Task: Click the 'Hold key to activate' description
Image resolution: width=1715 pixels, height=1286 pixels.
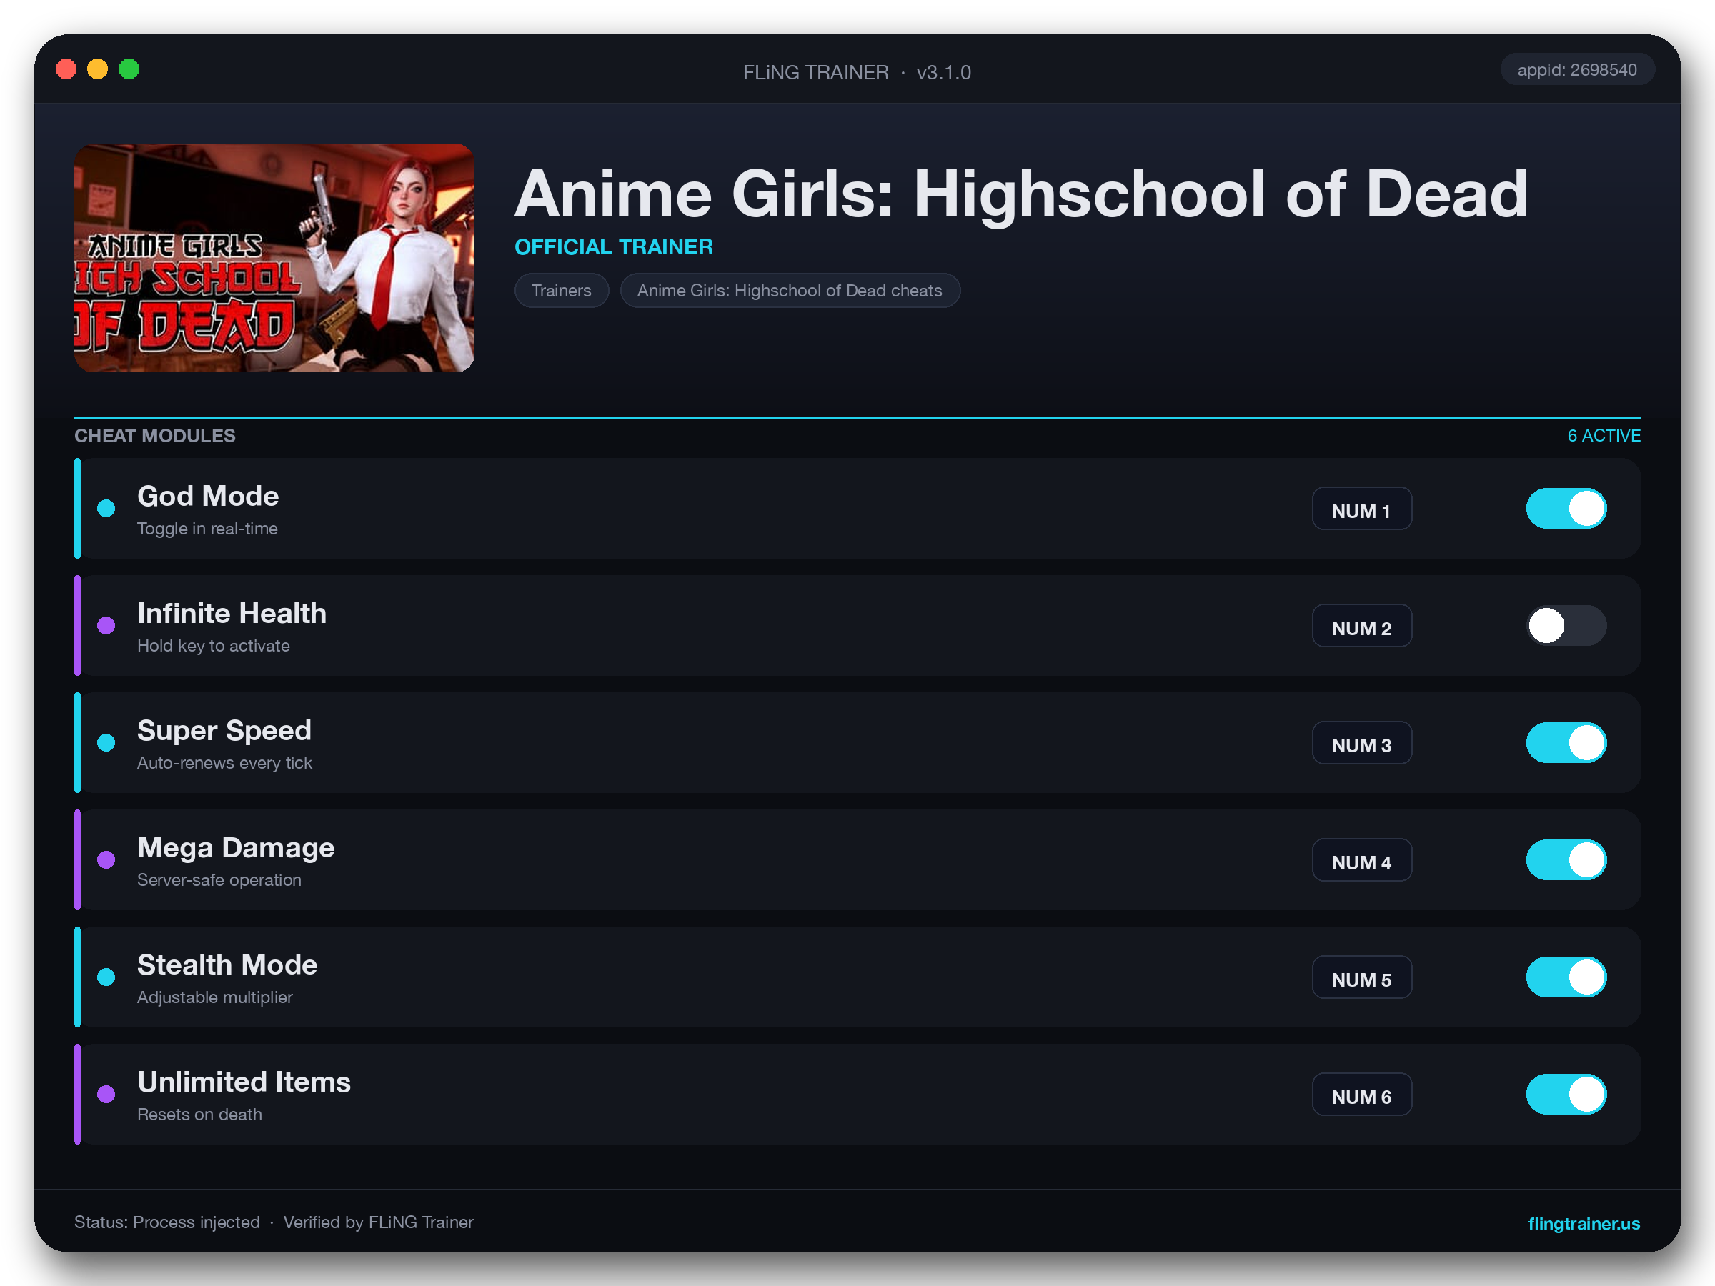Action: pos(213,646)
